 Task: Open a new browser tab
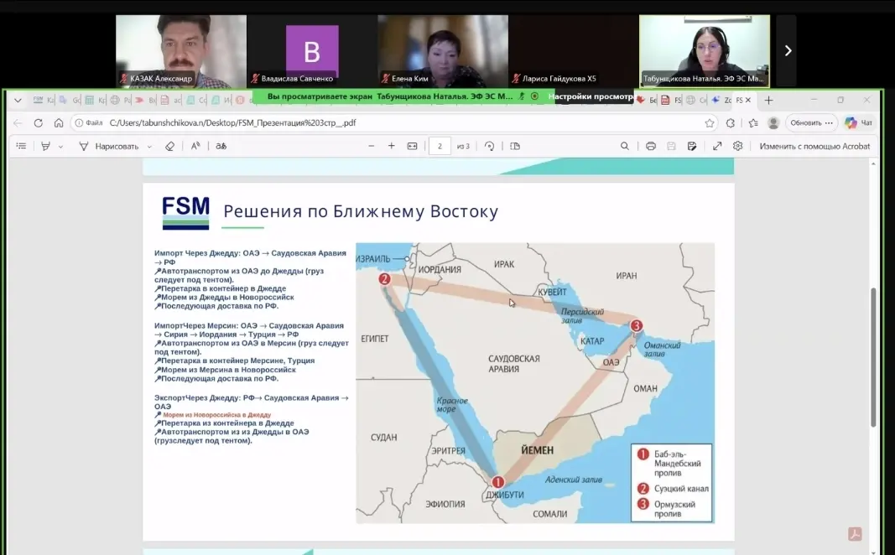click(768, 101)
